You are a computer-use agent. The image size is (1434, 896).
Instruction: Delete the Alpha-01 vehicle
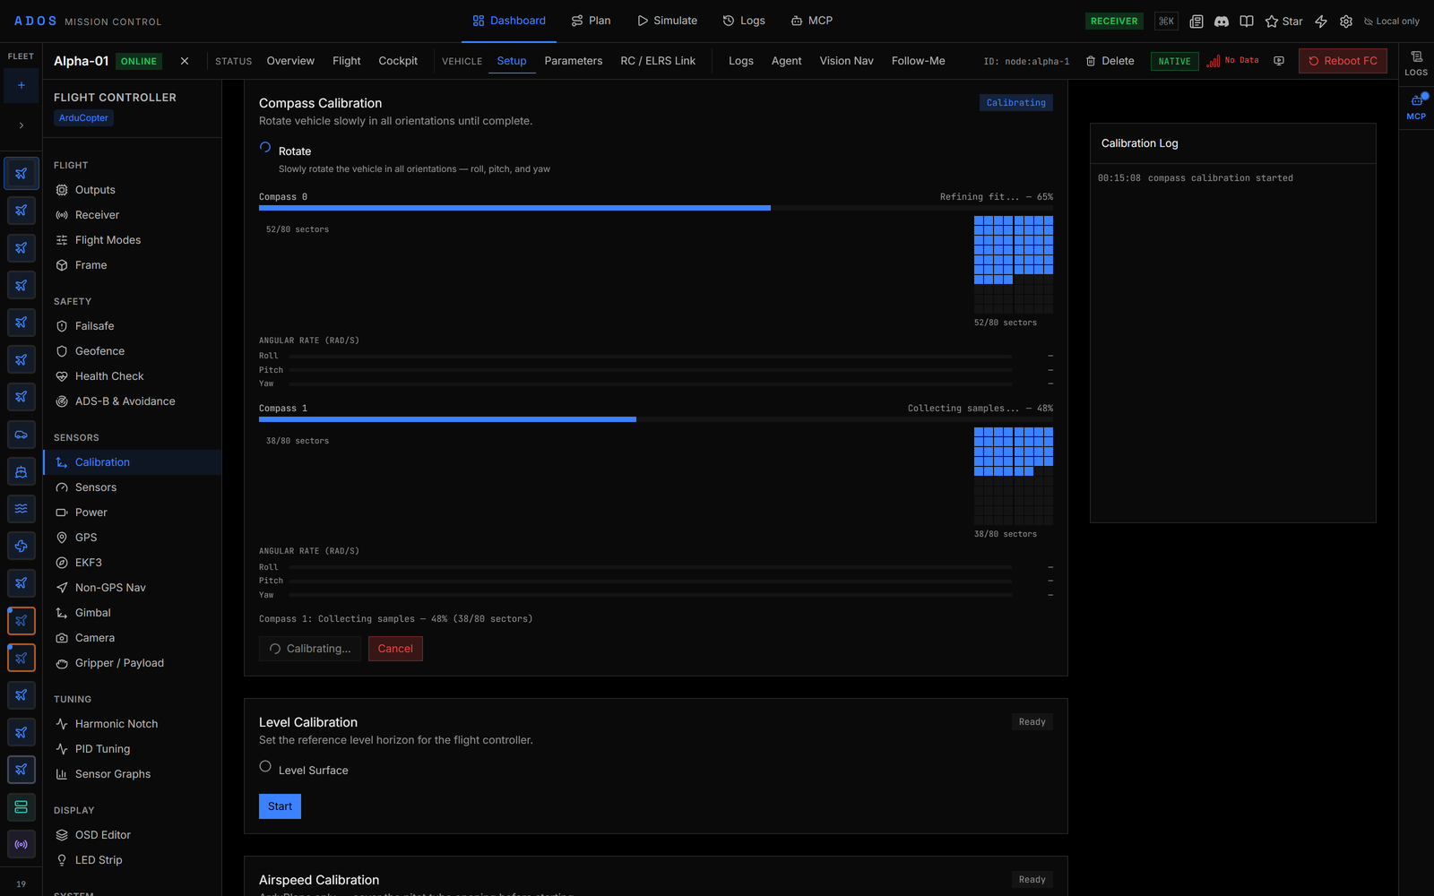tap(1110, 61)
